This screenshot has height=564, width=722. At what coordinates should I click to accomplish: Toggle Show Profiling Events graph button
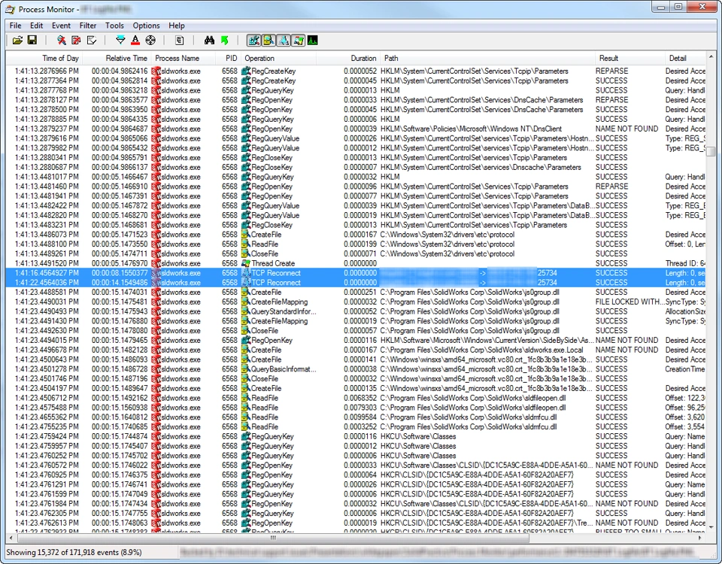click(313, 41)
